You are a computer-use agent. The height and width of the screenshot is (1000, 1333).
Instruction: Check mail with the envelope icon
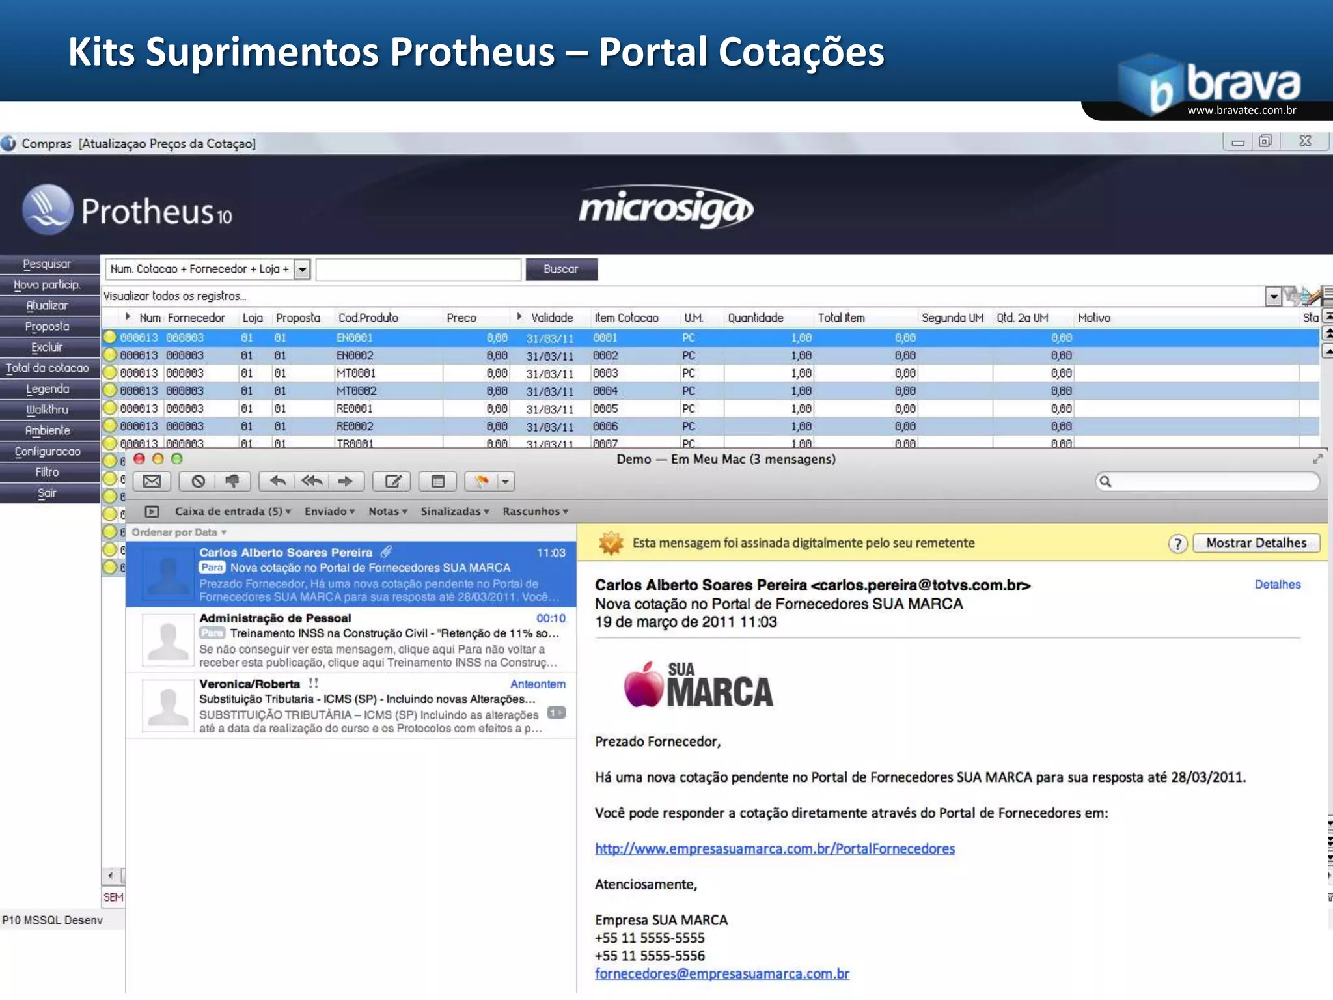pyautogui.click(x=152, y=481)
